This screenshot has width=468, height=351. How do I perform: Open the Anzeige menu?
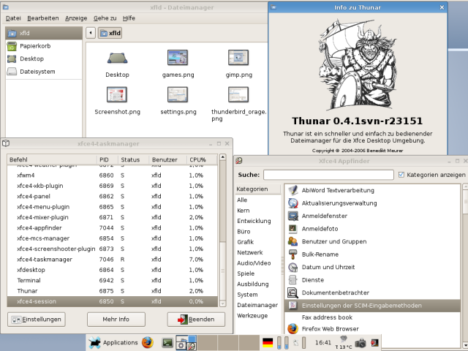tap(76, 18)
